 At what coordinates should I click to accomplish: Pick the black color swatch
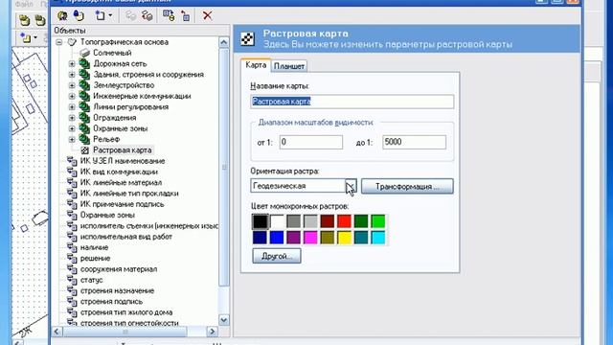[260, 221]
